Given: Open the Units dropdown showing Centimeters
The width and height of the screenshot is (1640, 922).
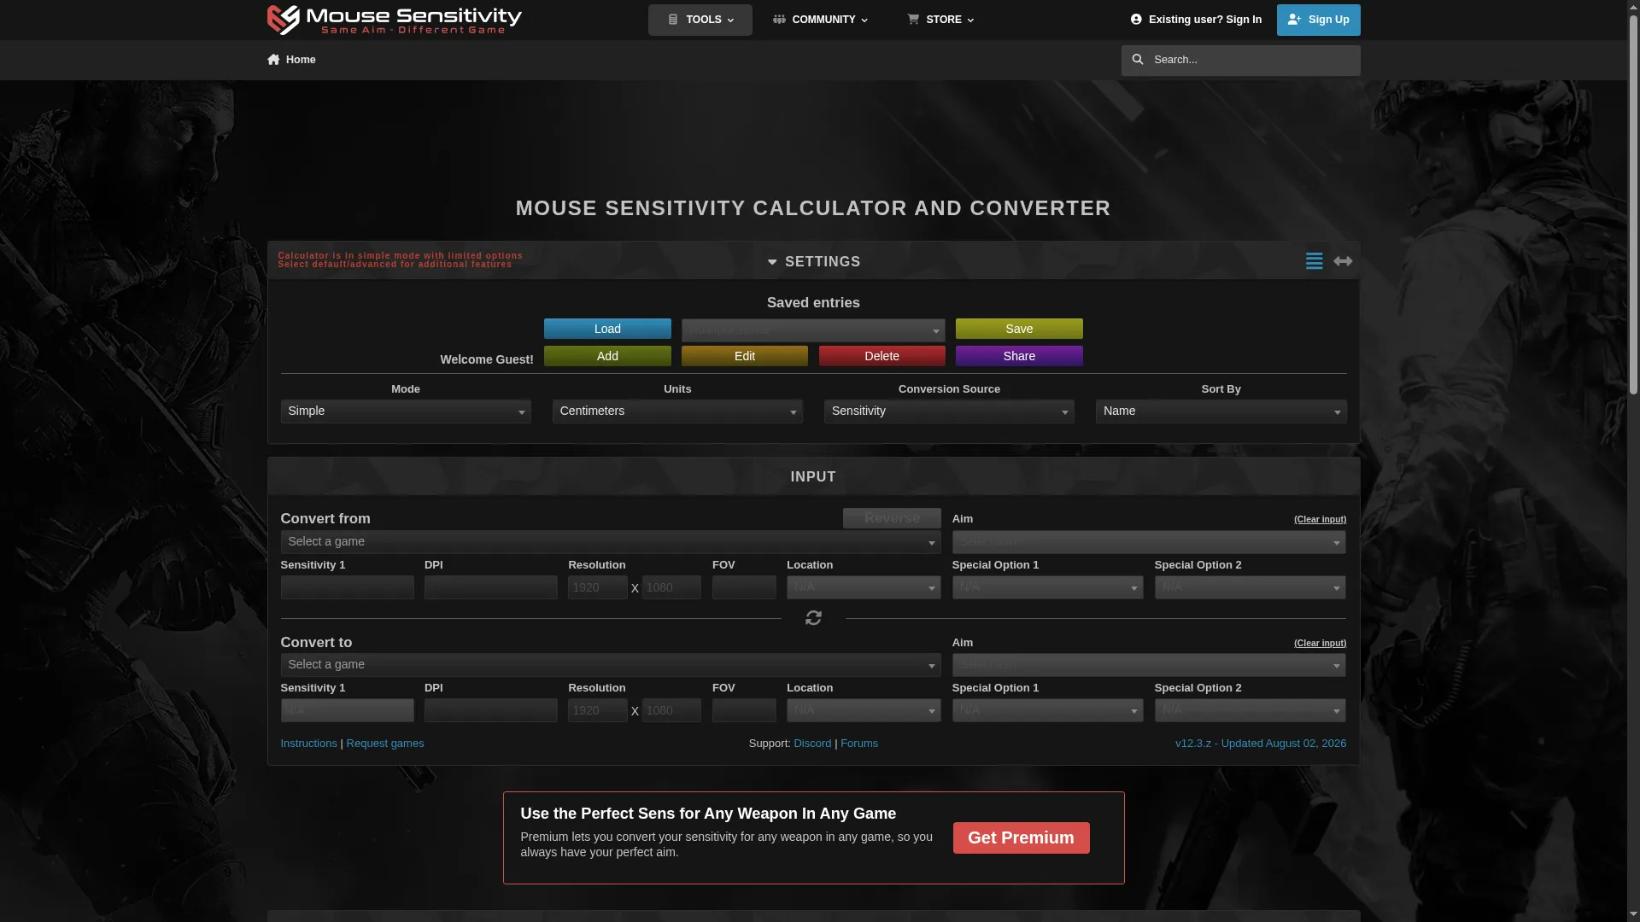Looking at the screenshot, I should (x=677, y=411).
